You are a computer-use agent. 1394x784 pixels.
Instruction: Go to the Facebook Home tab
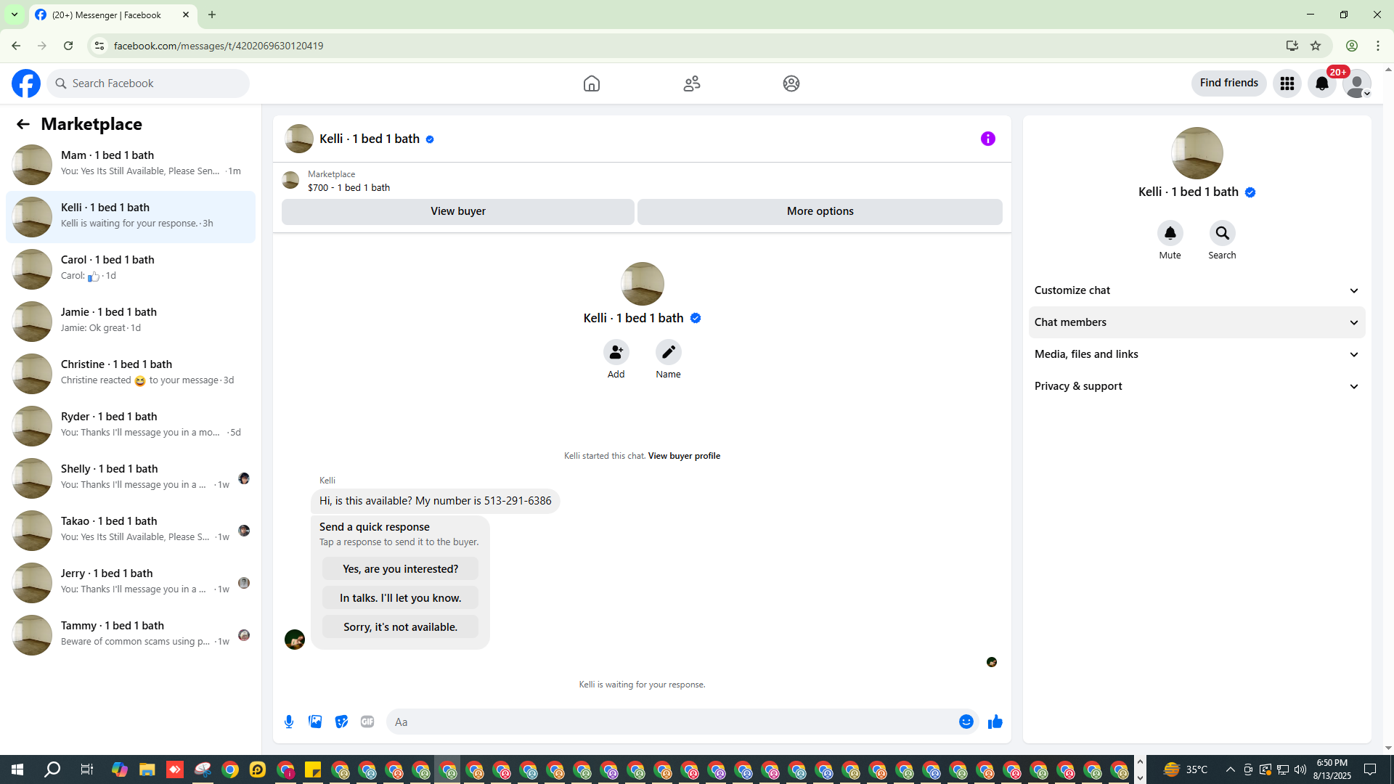coord(591,83)
